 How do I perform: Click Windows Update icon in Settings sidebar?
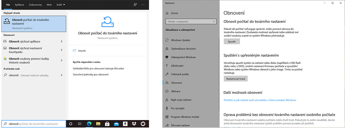coord(167,40)
